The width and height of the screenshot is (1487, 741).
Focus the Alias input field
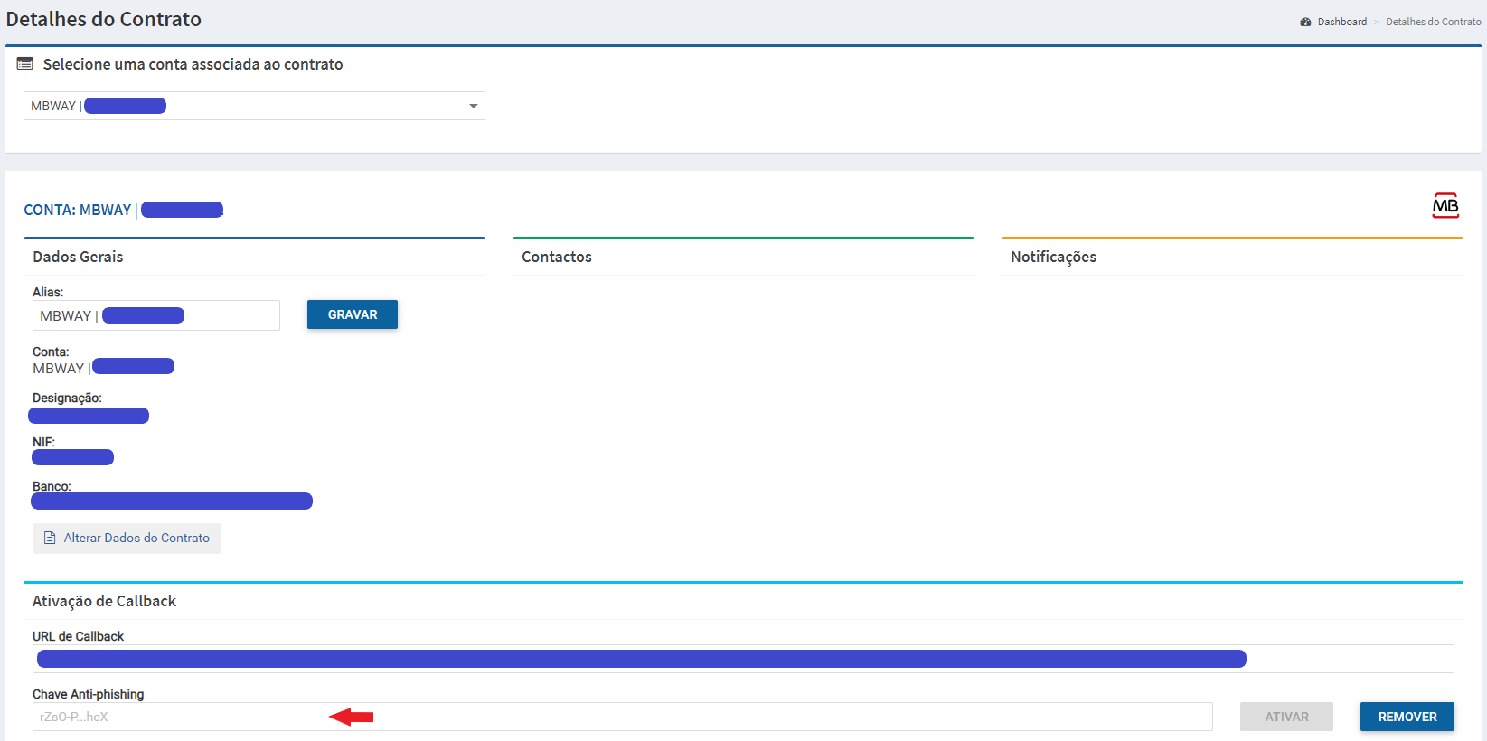pos(156,315)
